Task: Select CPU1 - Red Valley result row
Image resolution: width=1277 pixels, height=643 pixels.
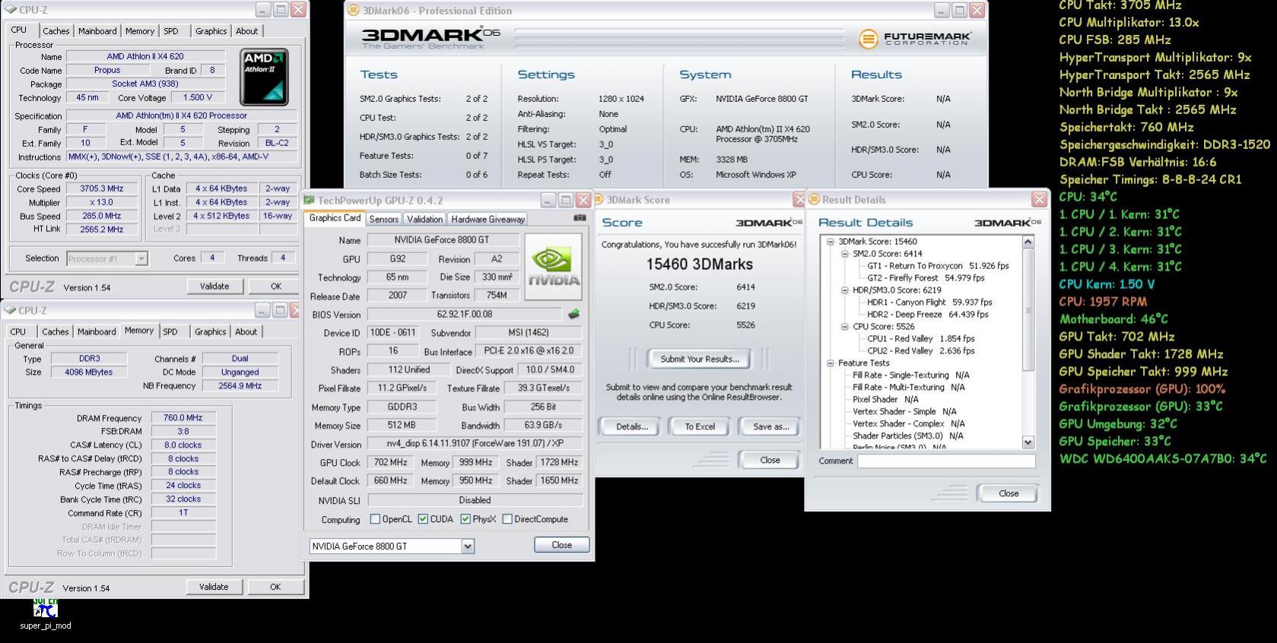Action: coord(920,339)
